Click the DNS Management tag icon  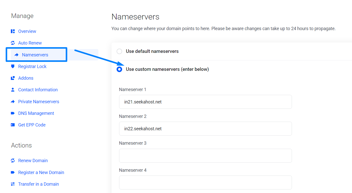13,113
